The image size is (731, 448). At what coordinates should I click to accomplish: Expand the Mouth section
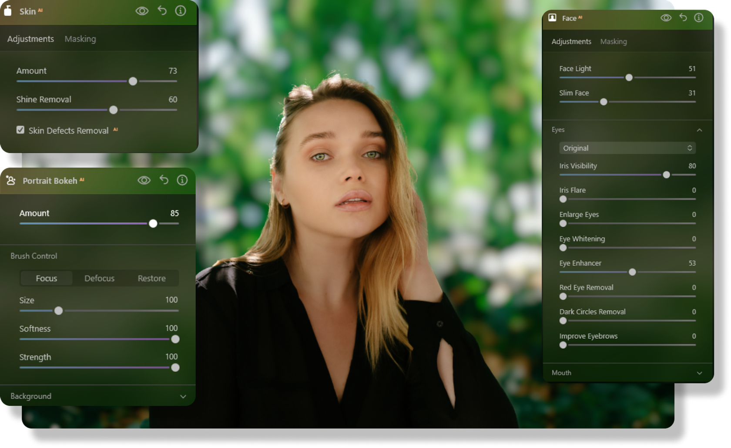(699, 373)
